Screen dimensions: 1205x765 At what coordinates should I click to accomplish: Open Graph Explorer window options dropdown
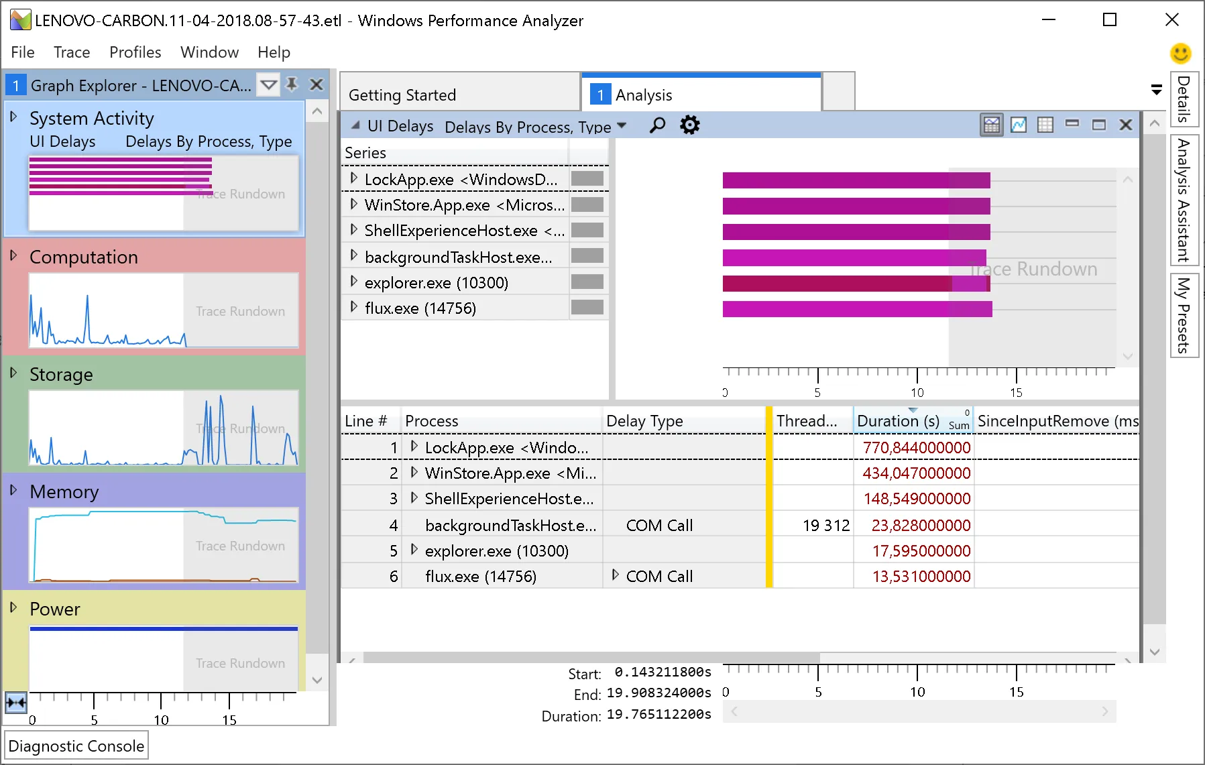pyautogui.click(x=268, y=85)
